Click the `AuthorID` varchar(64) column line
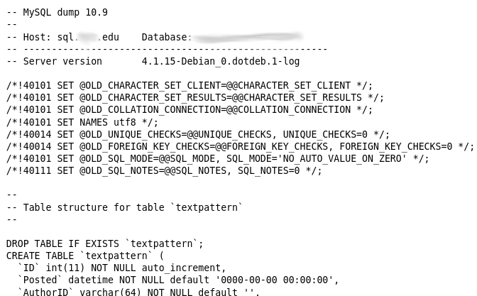This screenshot has width=477, height=296. point(138,292)
